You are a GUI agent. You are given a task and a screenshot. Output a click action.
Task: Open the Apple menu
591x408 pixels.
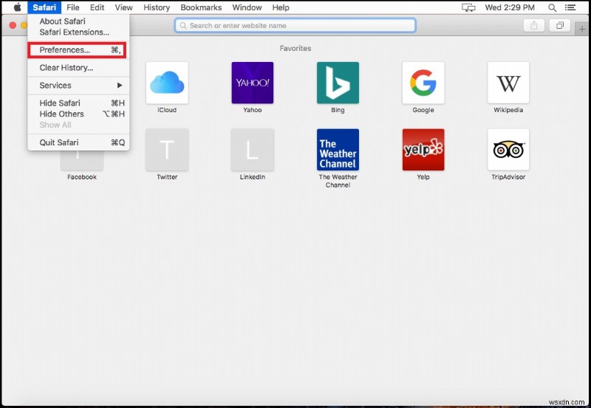tap(17, 7)
